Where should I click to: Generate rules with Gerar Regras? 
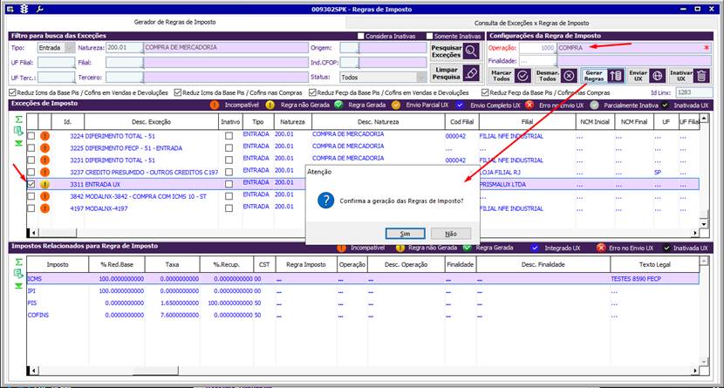[603, 76]
